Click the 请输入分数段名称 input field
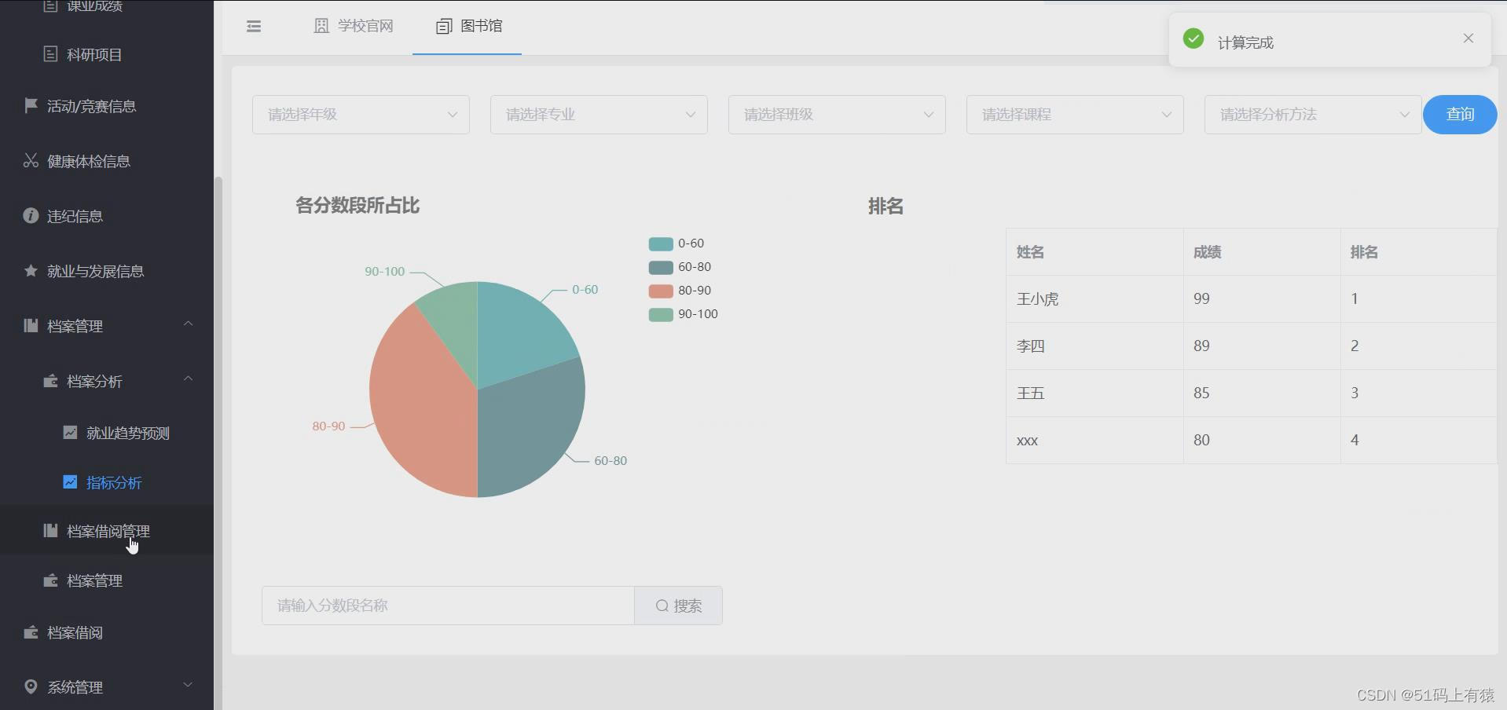1507x710 pixels. coord(448,606)
